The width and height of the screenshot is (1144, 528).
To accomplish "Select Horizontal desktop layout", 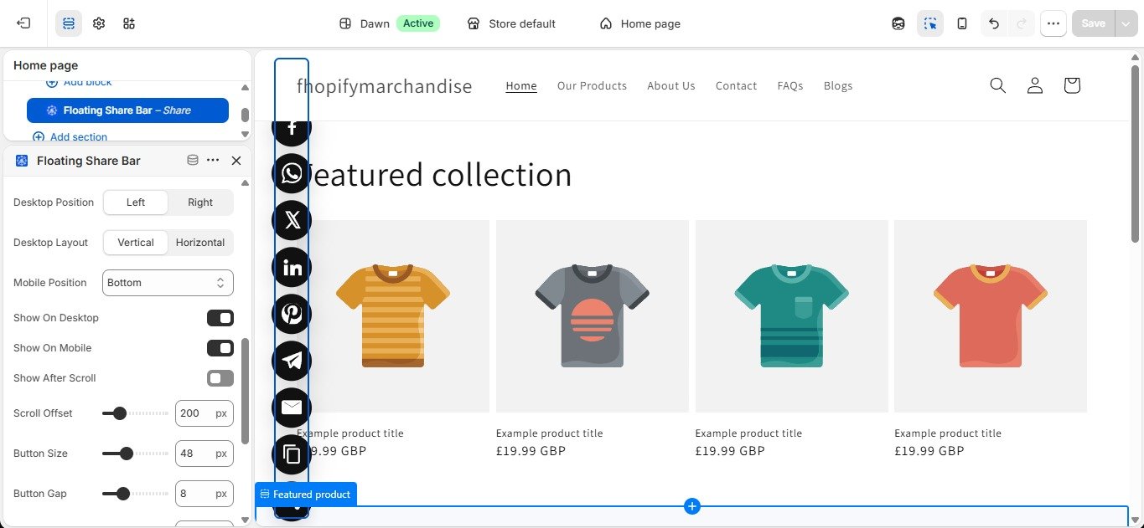I will click(x=200, y=243).
